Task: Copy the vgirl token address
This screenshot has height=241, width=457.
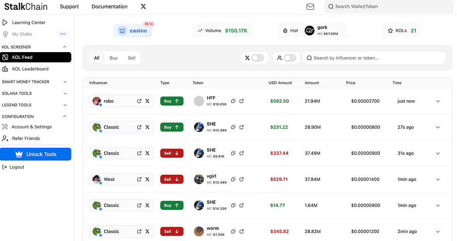Action: pyautogui.click(x=233, y=179)
